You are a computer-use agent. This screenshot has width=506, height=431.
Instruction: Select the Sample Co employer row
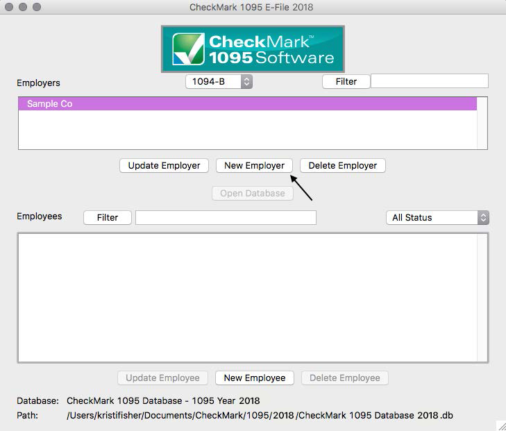(247, 104)
